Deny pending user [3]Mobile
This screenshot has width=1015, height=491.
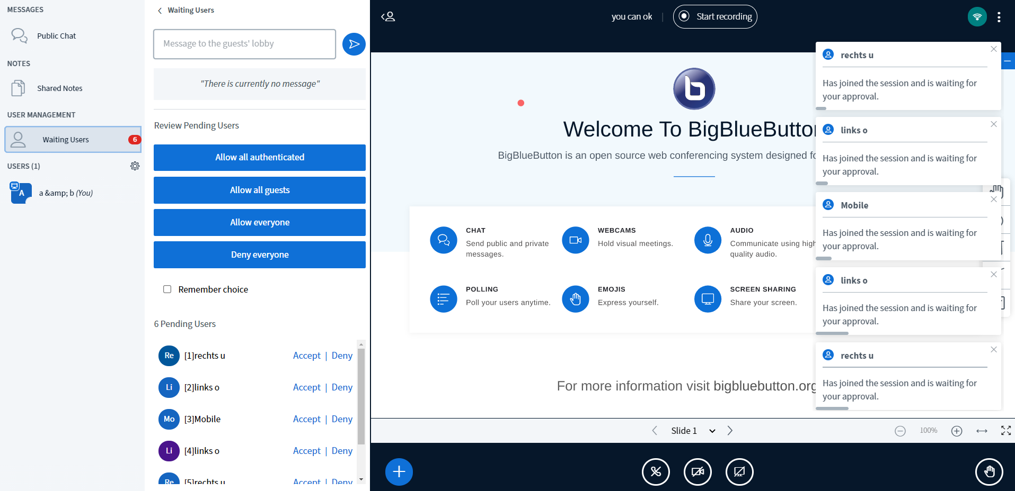click(342, 419)
